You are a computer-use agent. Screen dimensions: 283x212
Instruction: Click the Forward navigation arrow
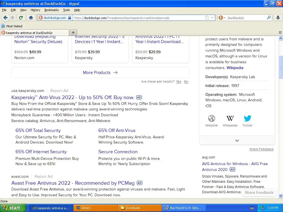coord(12,18)
